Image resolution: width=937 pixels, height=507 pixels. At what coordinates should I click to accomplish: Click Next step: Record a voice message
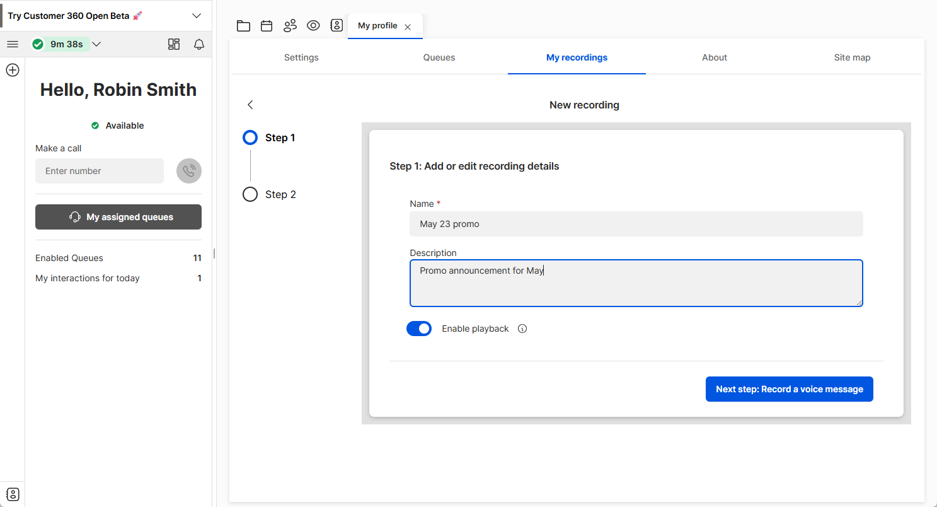790,389
